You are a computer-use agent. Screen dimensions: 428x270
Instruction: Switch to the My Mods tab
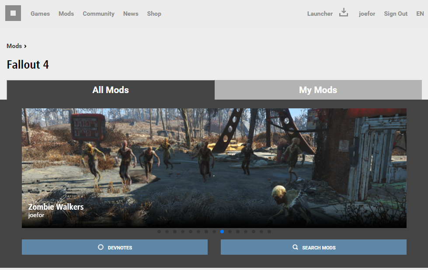(318, 90)
